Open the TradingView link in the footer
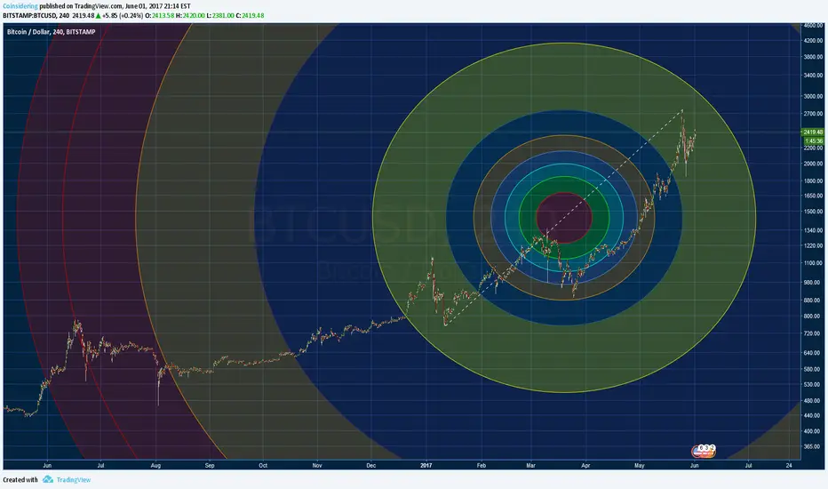This screenshot has width=828, height=489. 74,480
